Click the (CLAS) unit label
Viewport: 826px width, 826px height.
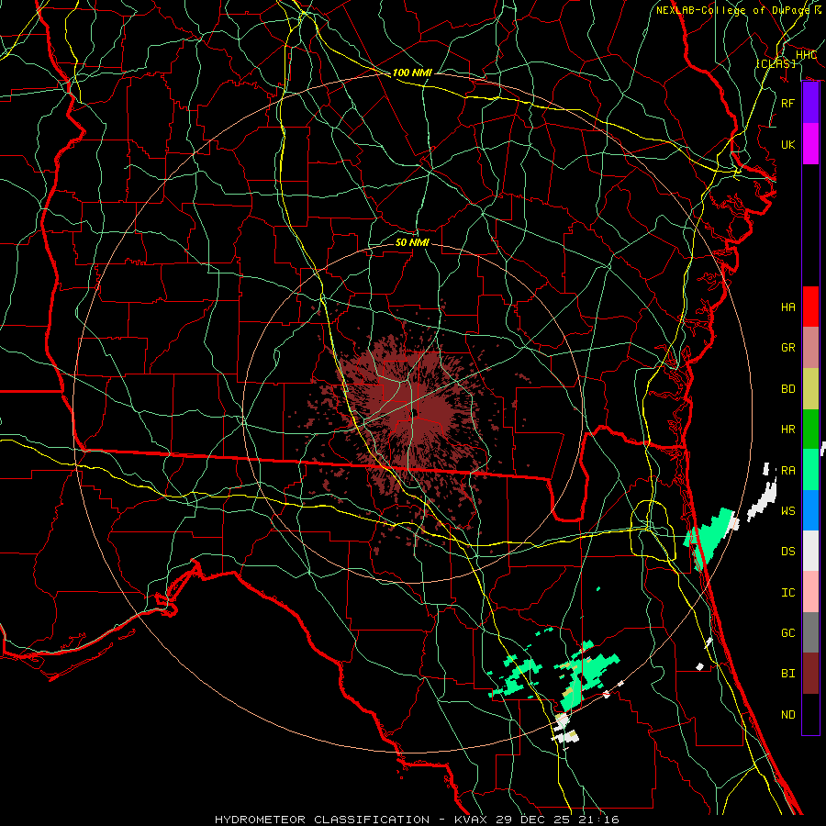tap(776, 63)
